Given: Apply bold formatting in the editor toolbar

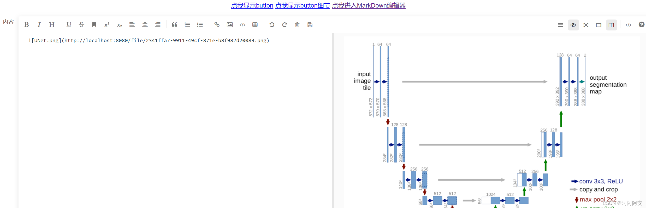Looking at the screenshot, I should tap(26, 25).
